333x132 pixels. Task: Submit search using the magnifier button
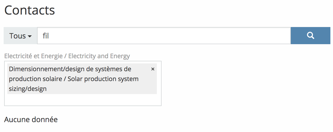[x=312, y=36]
